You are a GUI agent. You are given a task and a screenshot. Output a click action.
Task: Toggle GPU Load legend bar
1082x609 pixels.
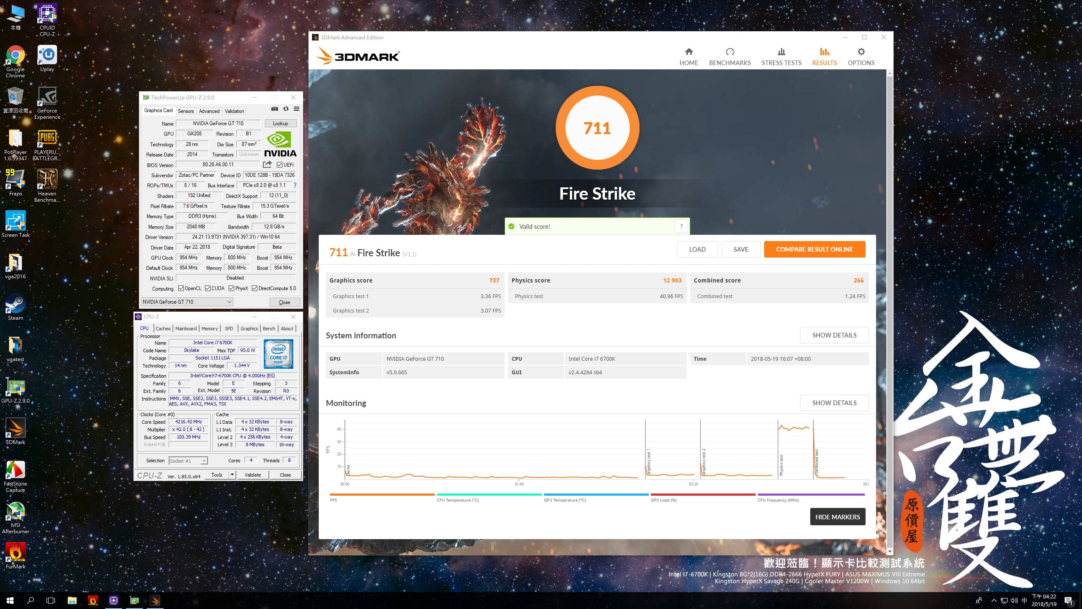click(703, 494)
